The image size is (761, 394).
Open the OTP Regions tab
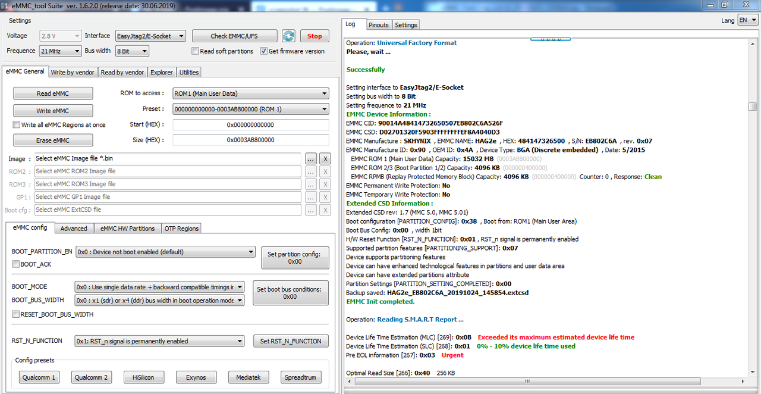182,229
